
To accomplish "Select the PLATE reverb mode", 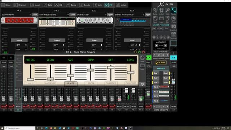I will (71, 83).
